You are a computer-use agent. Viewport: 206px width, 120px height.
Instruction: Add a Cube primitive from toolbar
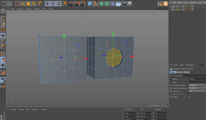coord(90,4)
